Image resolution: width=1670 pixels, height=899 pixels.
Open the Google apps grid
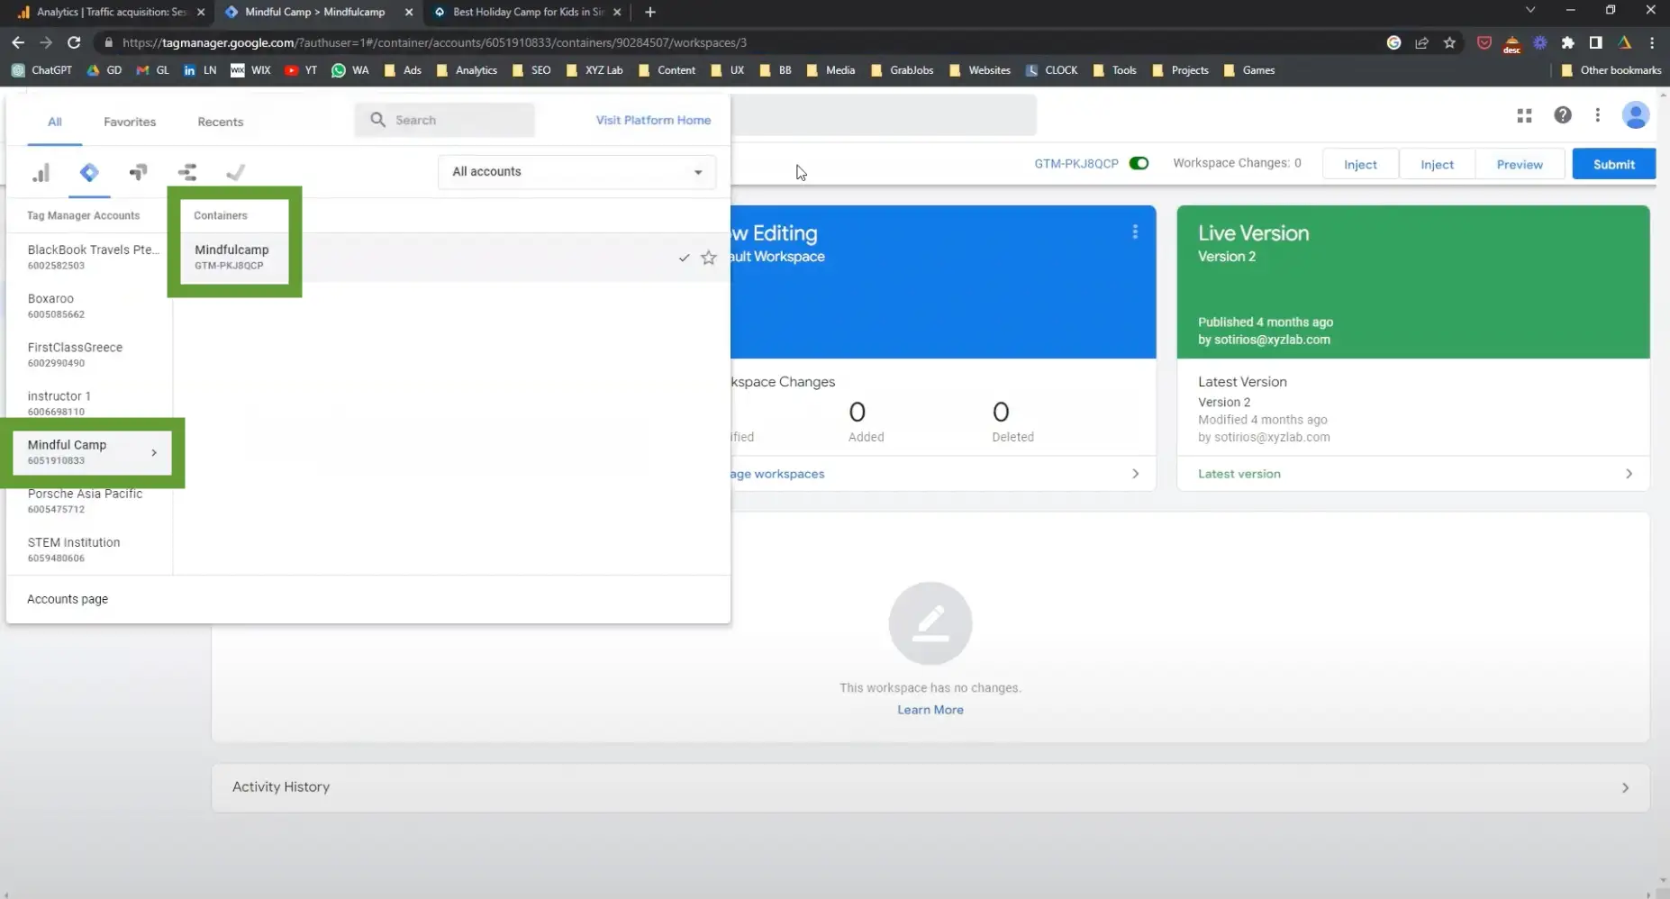tap(1524, 115)
